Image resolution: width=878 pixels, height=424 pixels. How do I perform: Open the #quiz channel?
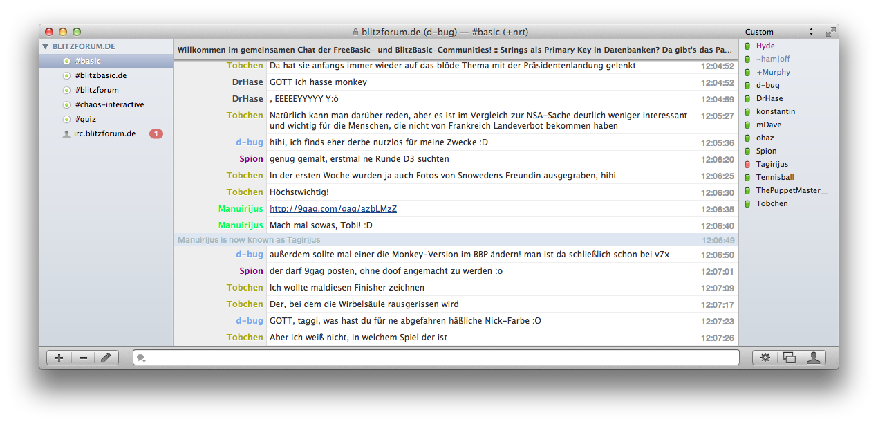[x=85, y=119]
